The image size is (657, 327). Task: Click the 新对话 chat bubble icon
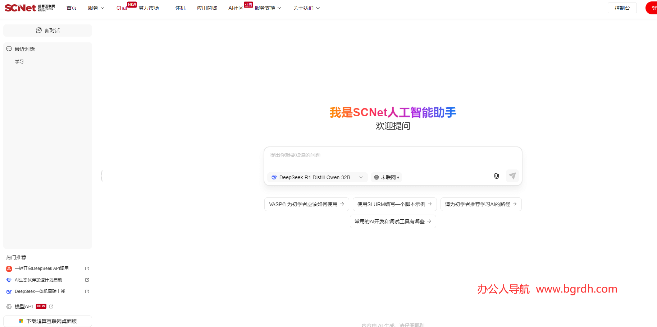(x=39, y=31)
